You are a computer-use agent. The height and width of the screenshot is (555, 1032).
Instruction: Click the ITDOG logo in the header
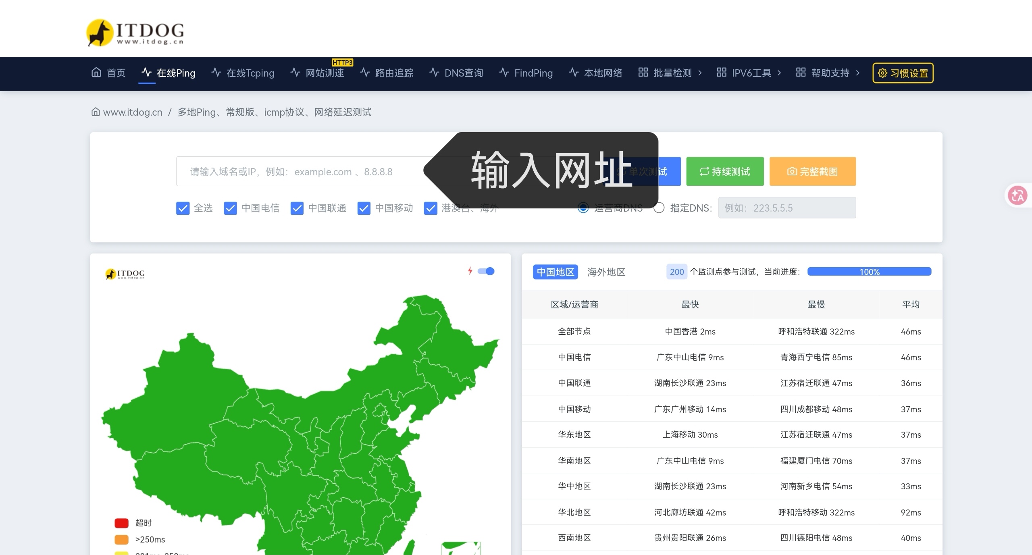(135, 33)
